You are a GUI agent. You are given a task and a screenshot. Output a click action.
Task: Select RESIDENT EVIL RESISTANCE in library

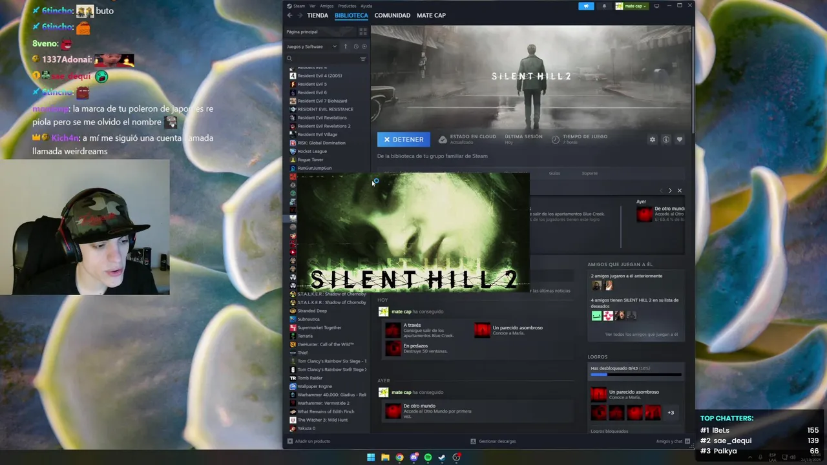325,109
